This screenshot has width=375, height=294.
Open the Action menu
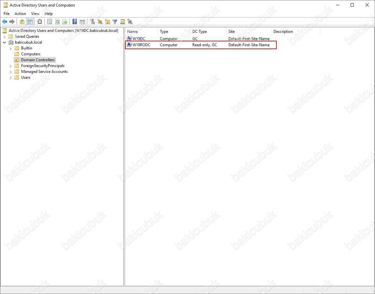20,14
